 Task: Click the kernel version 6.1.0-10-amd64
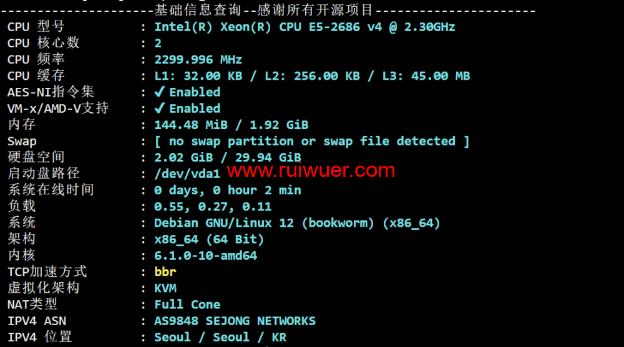pos(205,255)
